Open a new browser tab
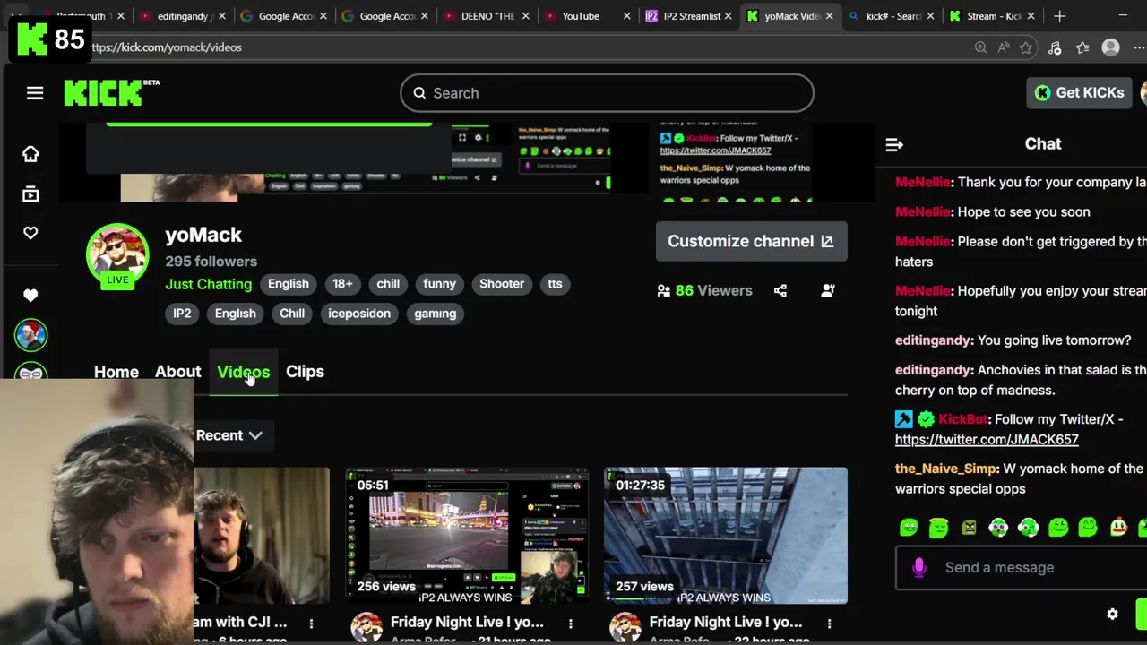 (x=1059, y=16)
